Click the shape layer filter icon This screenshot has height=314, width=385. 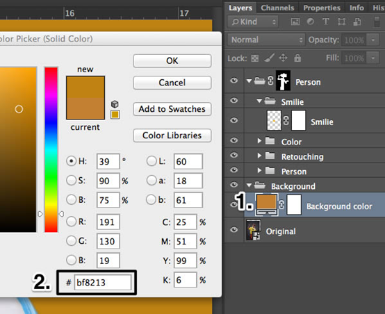point(341,22)
